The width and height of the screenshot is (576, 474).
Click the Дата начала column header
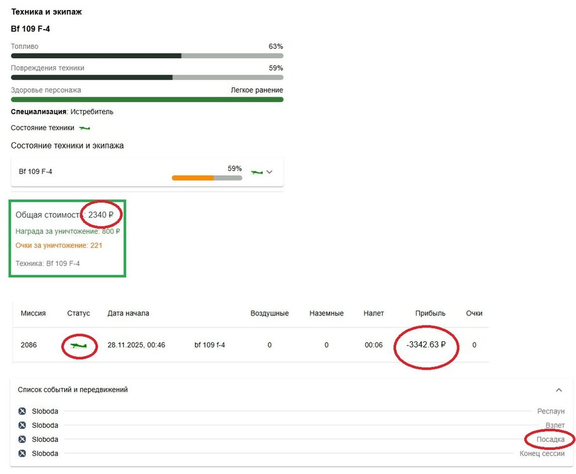pos(128,313)
